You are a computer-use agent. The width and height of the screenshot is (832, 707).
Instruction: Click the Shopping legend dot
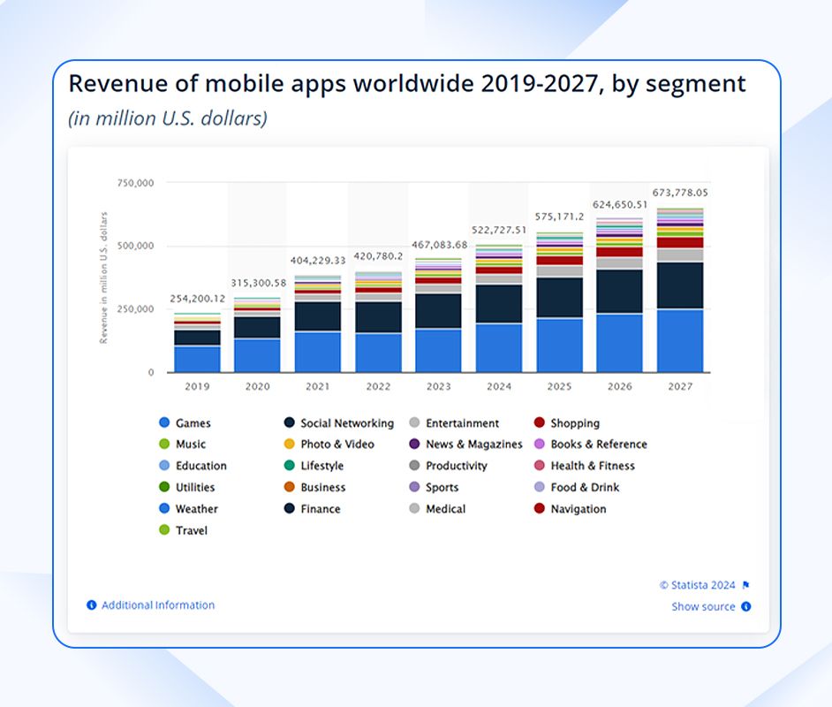point(539,422)
